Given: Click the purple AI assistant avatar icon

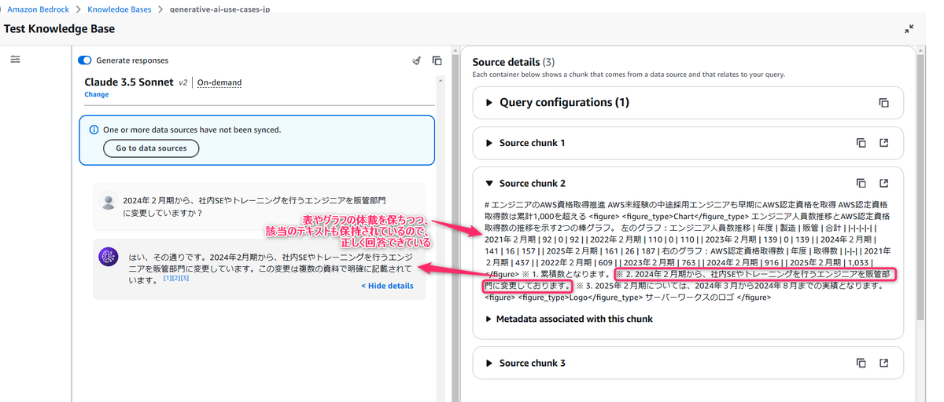Looking at the screenshot, I should (108, 257).
